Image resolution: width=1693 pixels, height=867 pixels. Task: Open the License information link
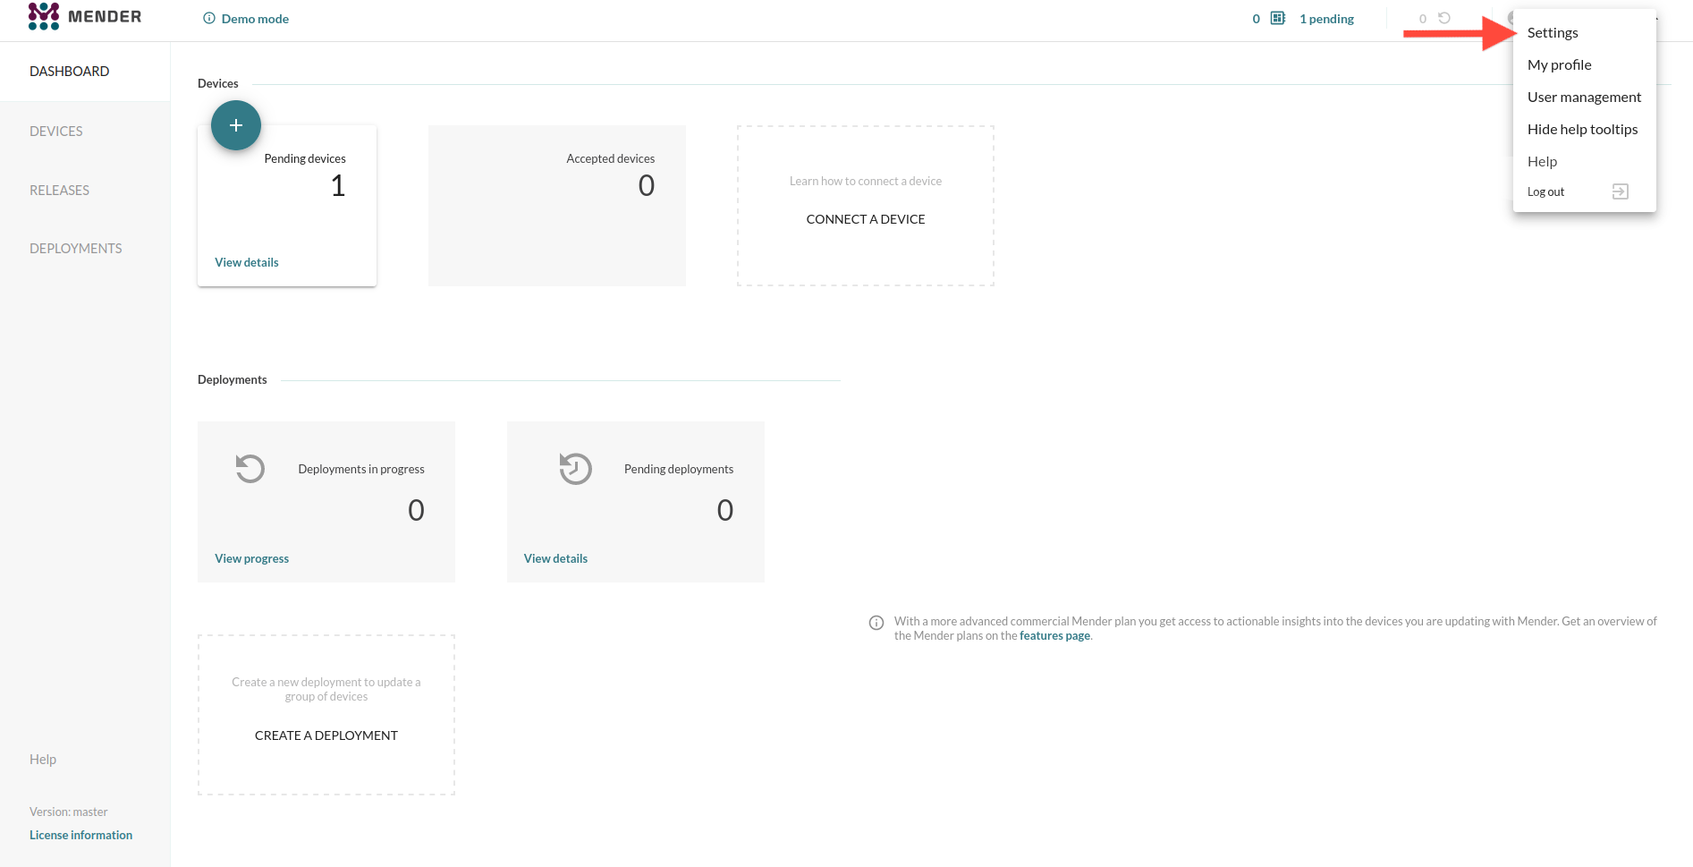pos(80,835)
